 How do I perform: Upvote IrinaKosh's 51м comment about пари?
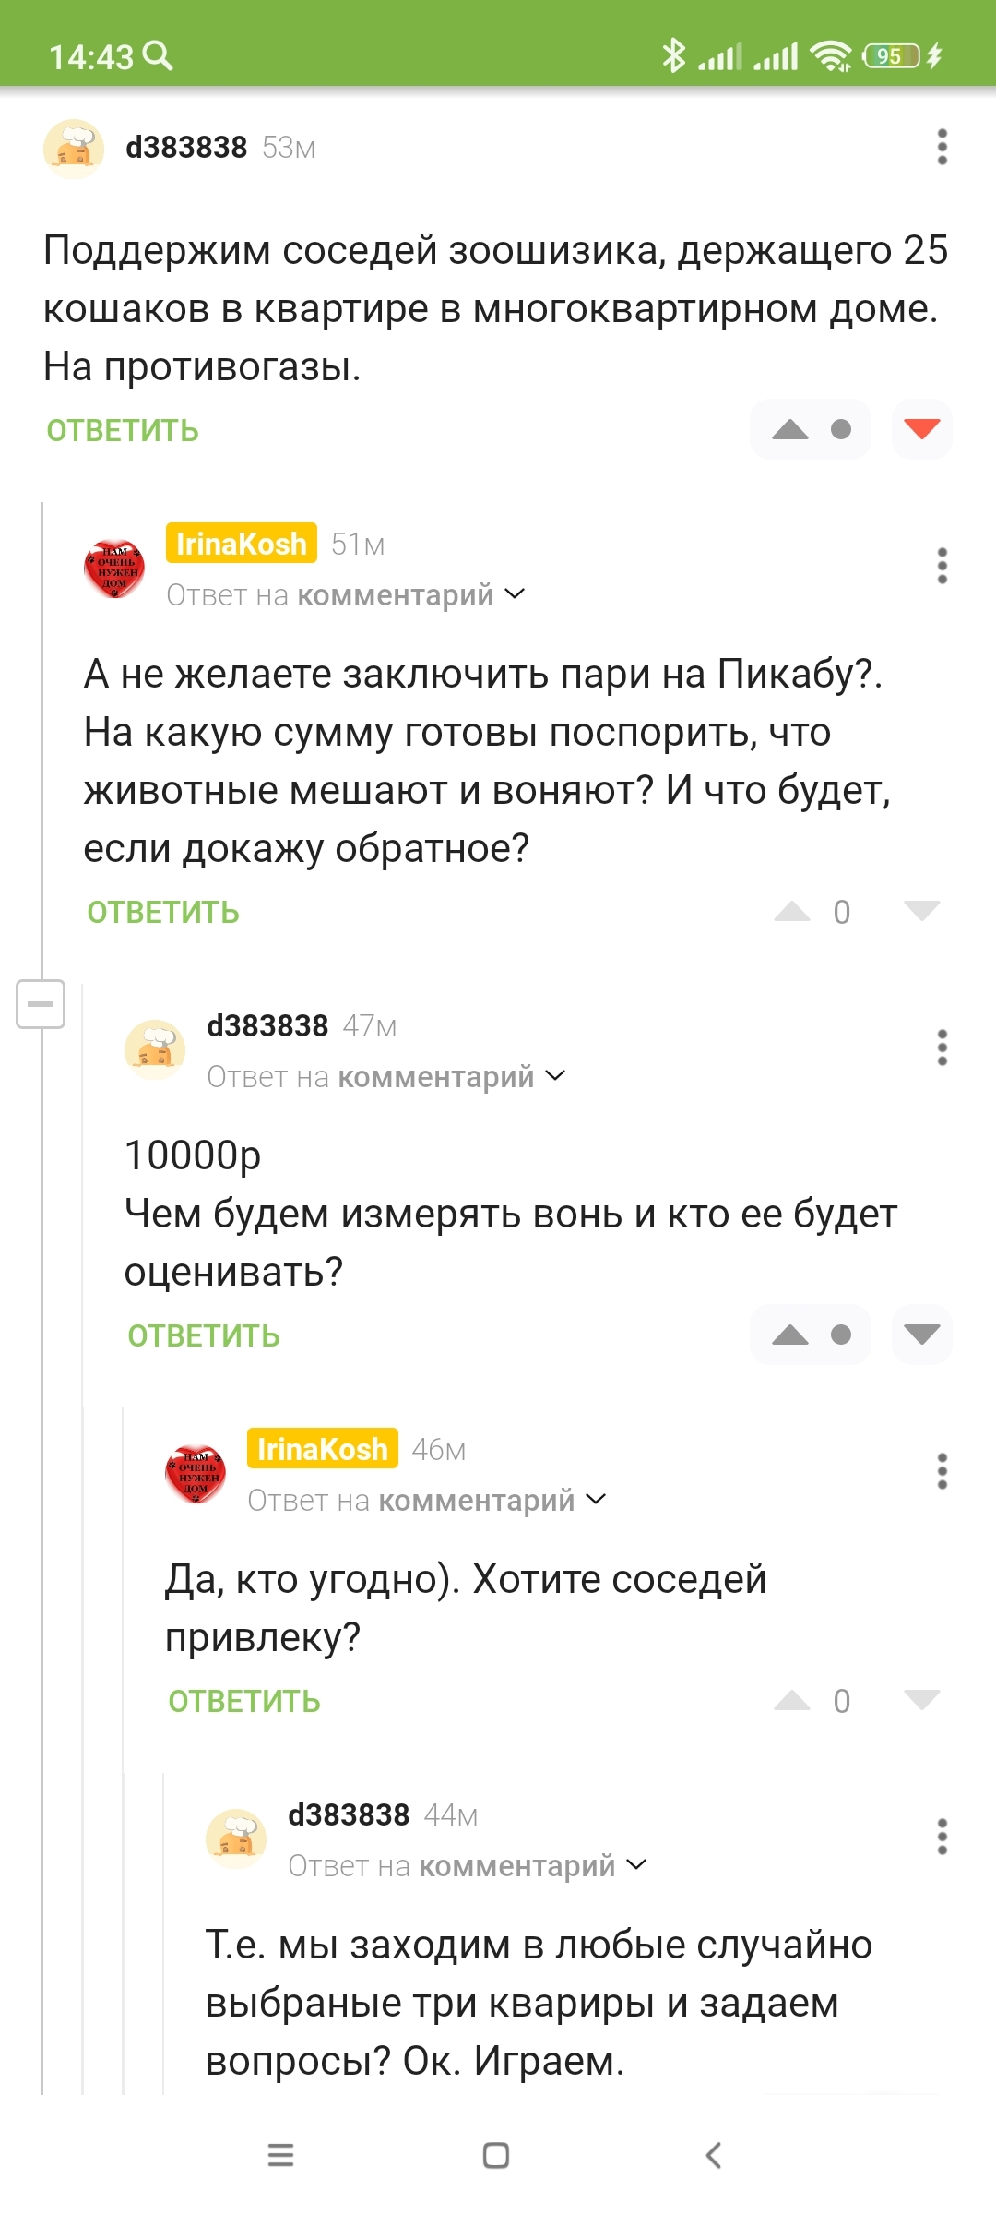coord(791,912)
